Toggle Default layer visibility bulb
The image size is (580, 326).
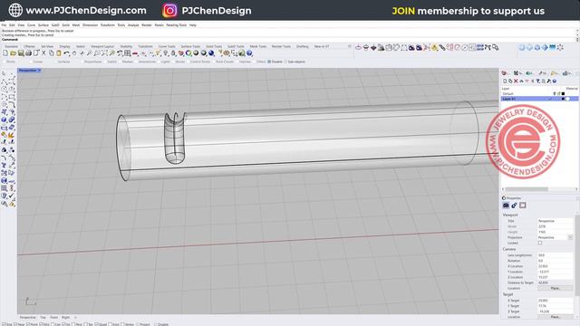554,94
